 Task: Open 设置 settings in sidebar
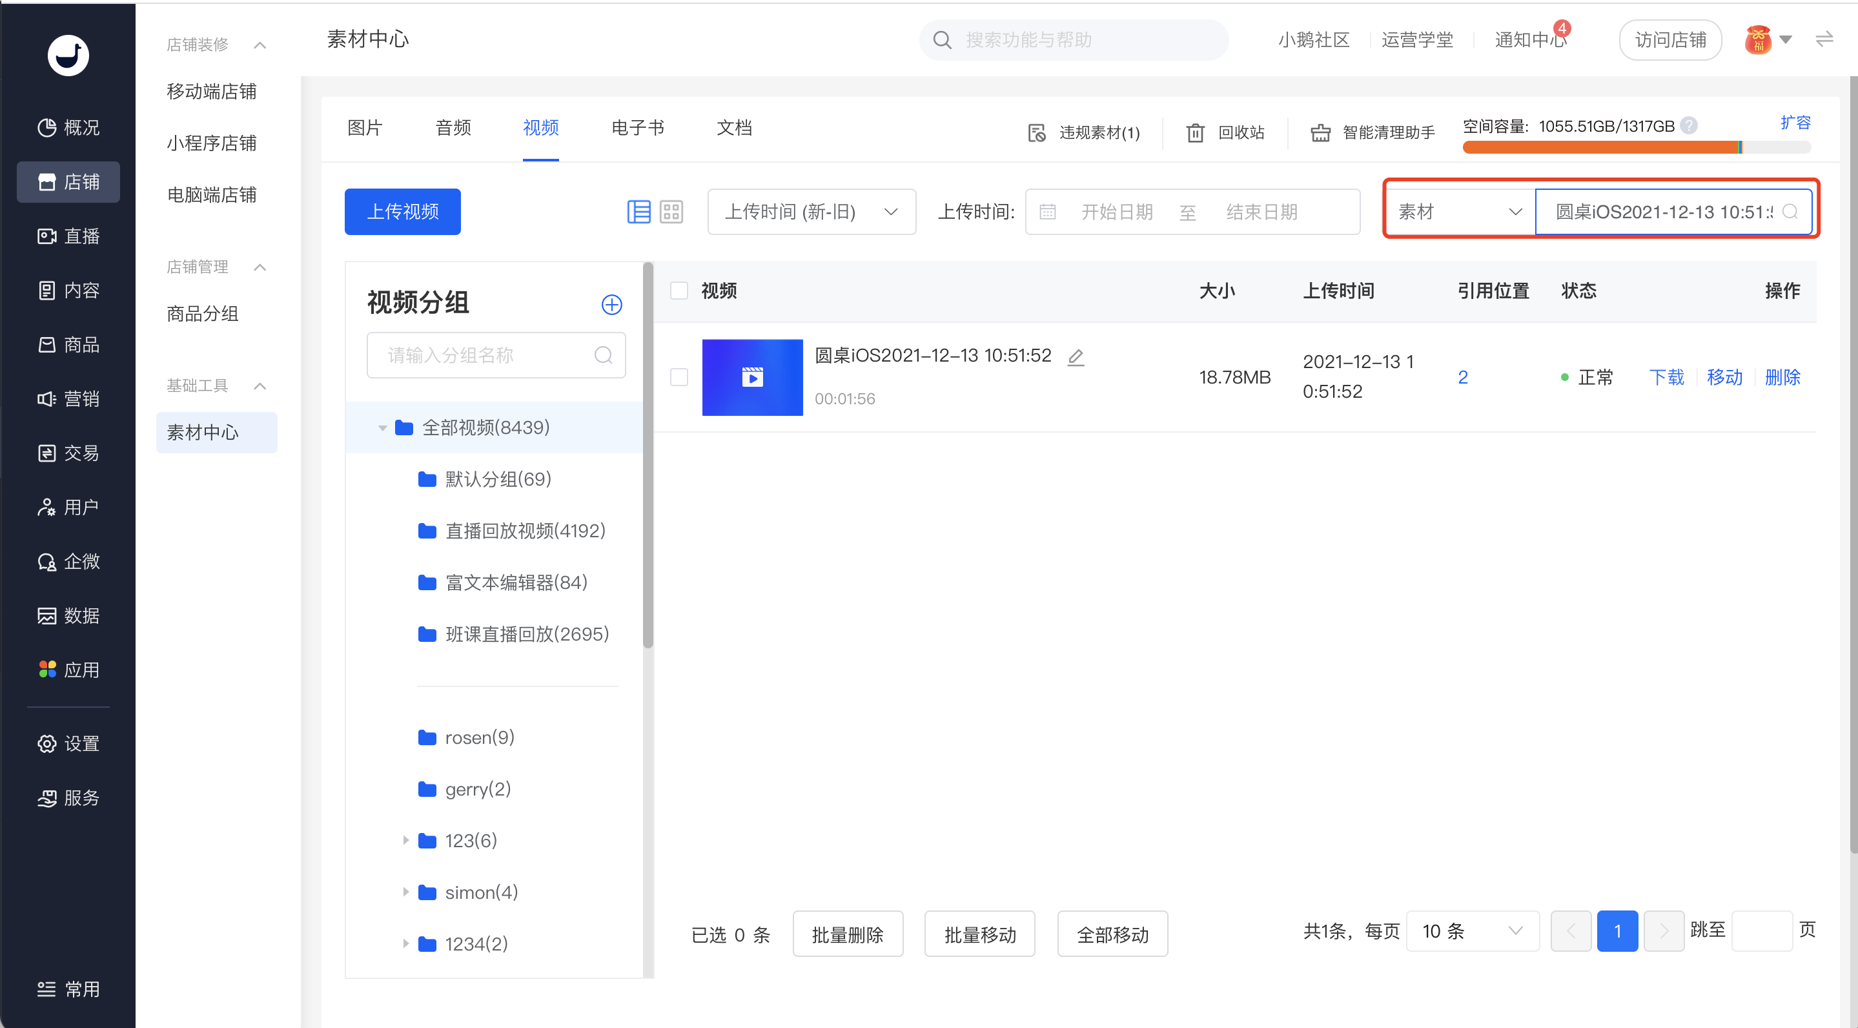[68, 743]
